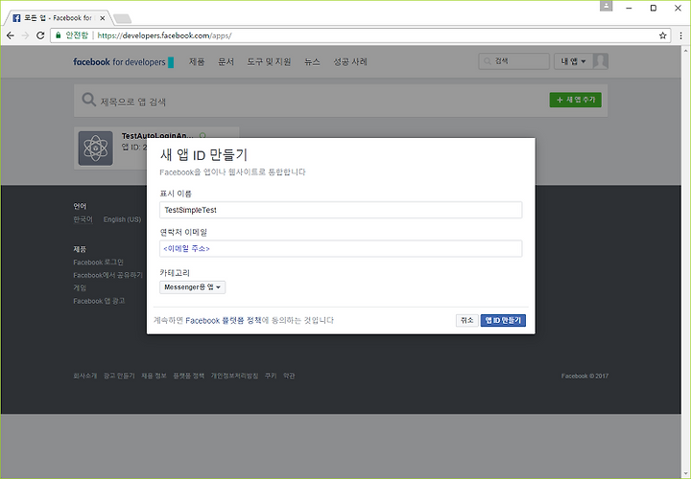Screen dimensions: 691x479
Task: Click the 취소 cancel button
Action: tap(466, 321)
